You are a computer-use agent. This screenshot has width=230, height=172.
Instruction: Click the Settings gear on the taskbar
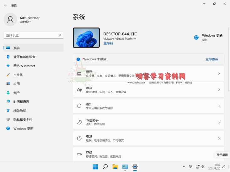(135, 167)
